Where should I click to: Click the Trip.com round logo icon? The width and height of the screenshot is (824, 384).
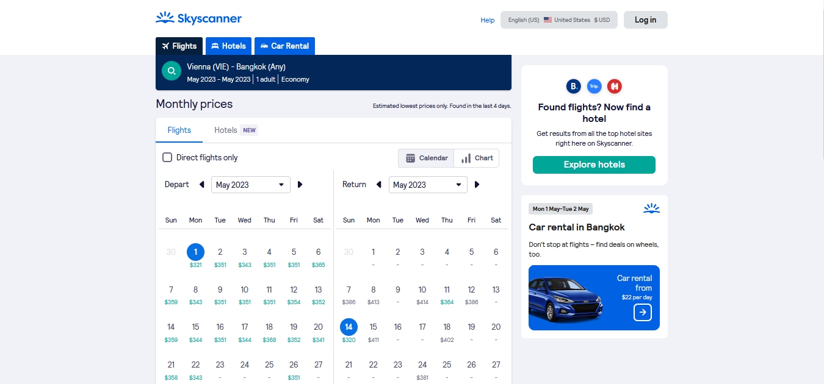[x=594, y=87]
